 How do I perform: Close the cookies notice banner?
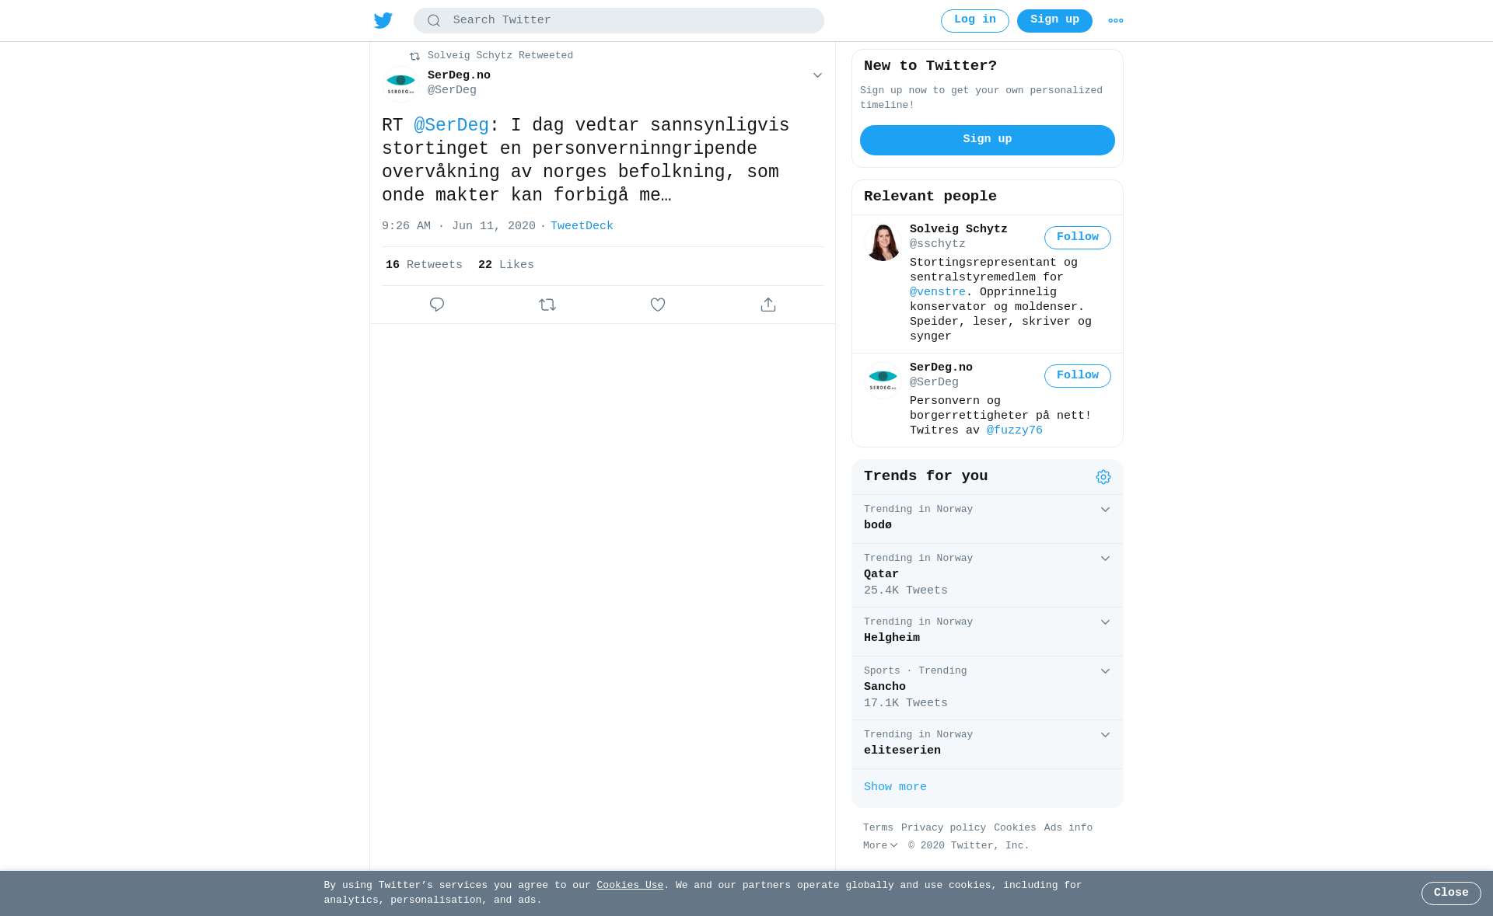coord(1451,893)
